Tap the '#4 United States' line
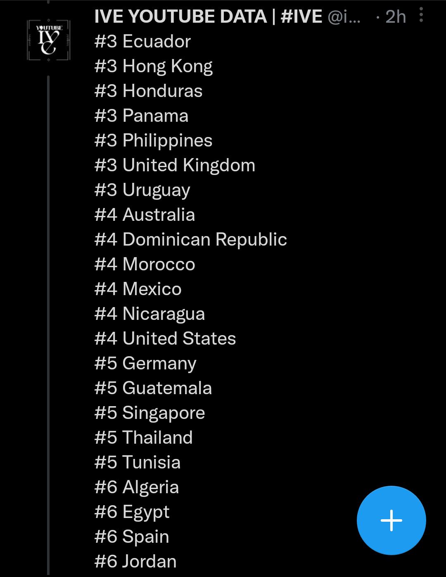446x577 pixels. 165,338
